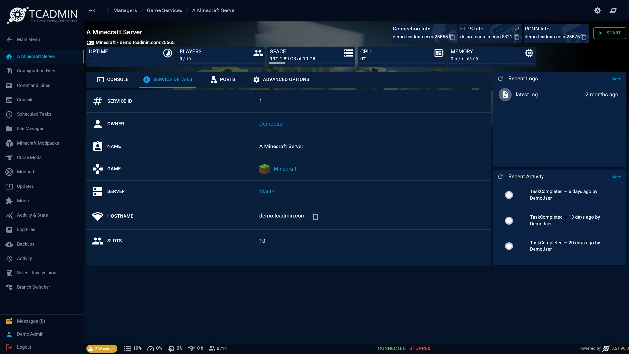Image resolution: width=629 pixels, height=354 pixels.
Task: Click Managers breadcrumb
Action: click(x=125, y=10)
